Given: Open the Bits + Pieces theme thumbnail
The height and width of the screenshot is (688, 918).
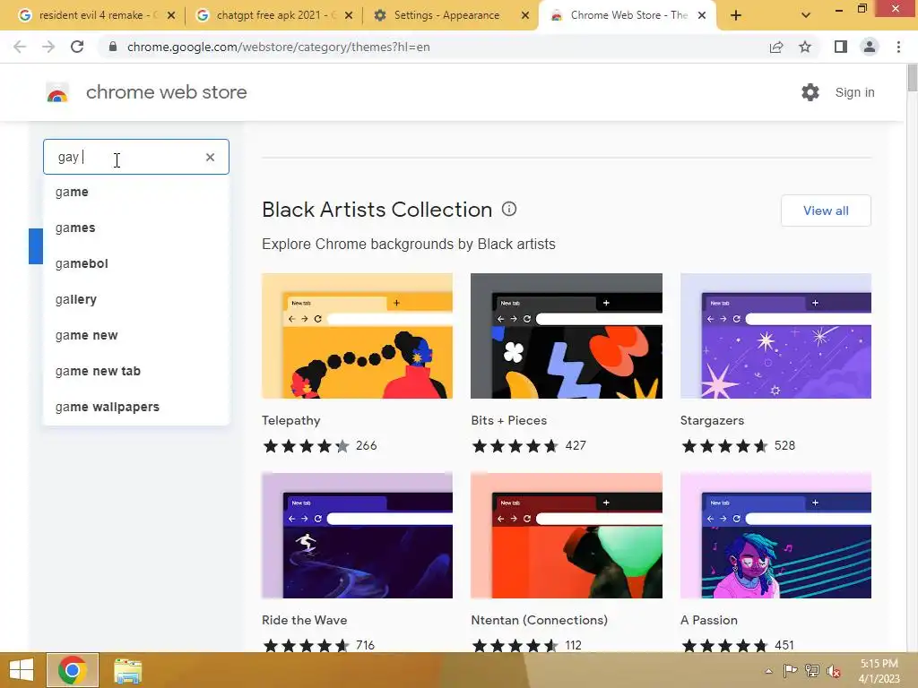Looking at the screenshot, I should point(567,336).
